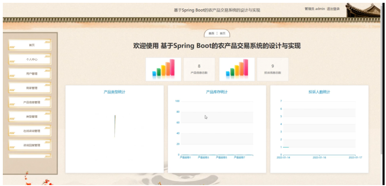Click the 产品名称7 axis label
Viewport: 386px width, 186px height.
[x=239, y=157]
